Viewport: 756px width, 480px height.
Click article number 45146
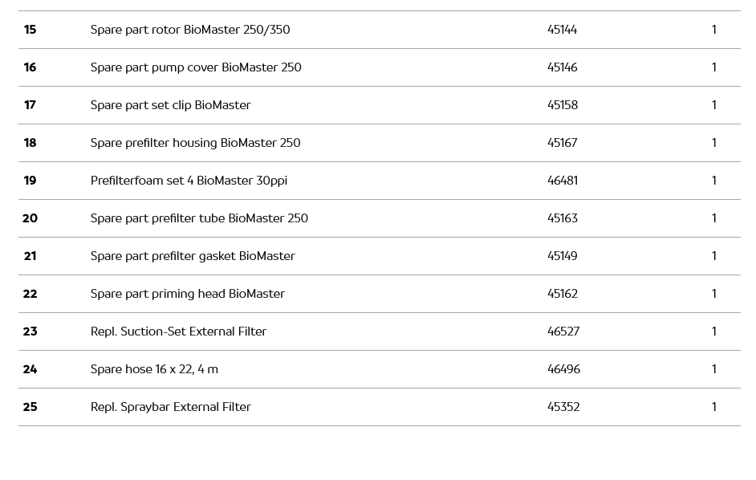click(x=562, y=67)
